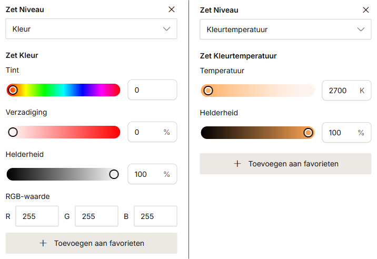The height and width of the screenshot is (259, 377).
Task: Open the Kleurtemperatuur mode dropdown
Action: point(285,29)
